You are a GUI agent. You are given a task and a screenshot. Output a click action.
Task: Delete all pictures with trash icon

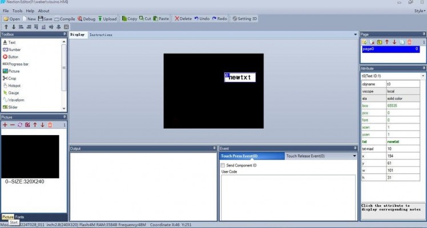50,125
